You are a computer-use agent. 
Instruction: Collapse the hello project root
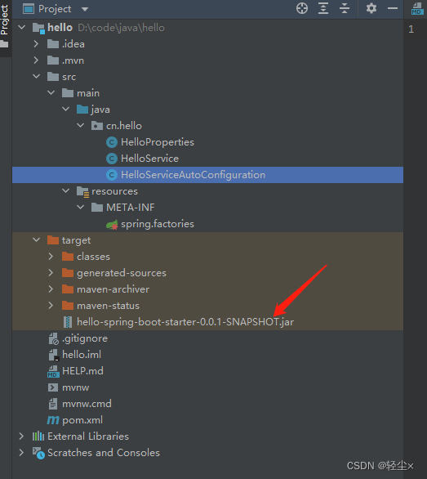pyautogui.click(x=22, y=28)
